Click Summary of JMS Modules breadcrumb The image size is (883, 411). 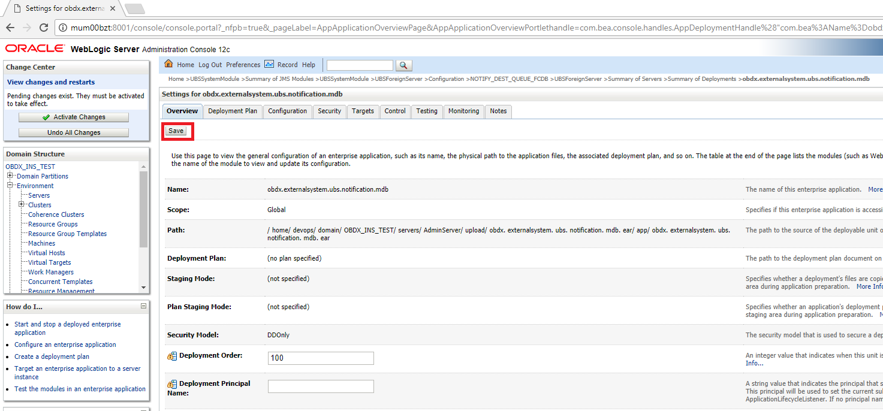pos(280,79)
